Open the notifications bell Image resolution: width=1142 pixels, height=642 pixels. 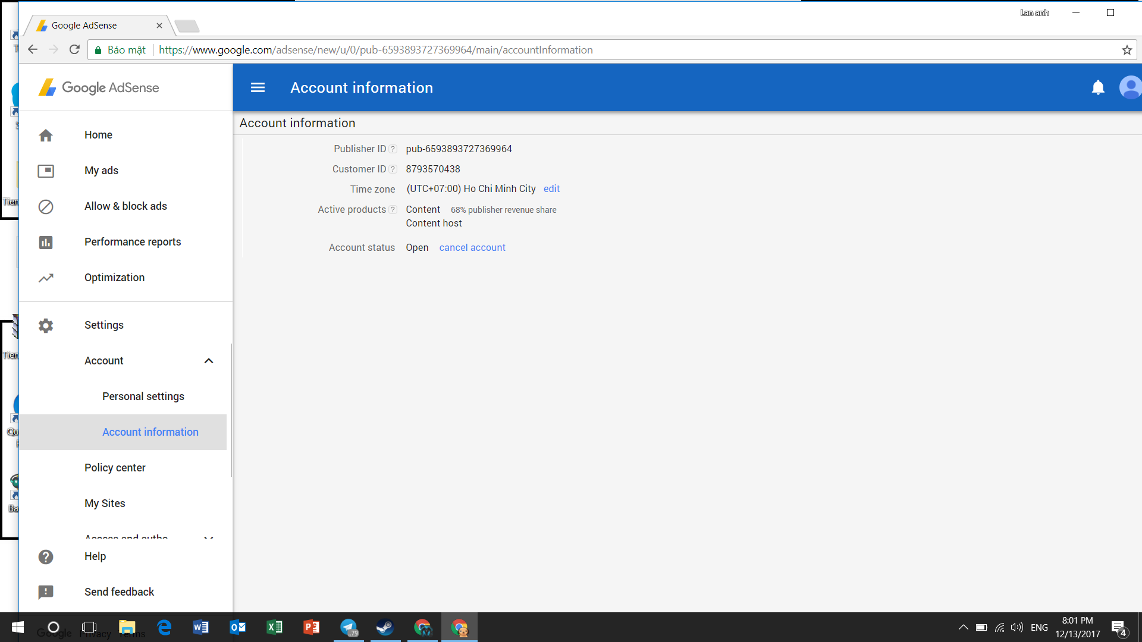click(1098, 87)
